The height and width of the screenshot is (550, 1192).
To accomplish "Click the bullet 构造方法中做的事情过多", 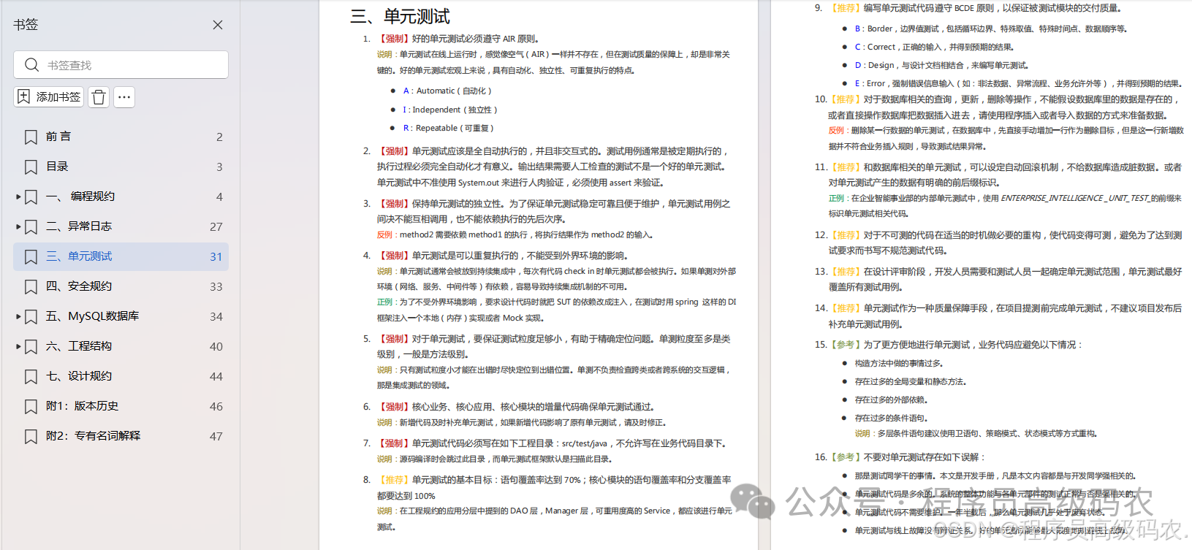I will tap(899, 363).
